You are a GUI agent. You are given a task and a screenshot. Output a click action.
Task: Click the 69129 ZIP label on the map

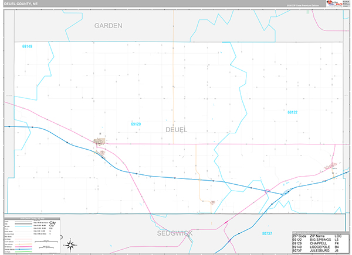[x=136, y=124]
